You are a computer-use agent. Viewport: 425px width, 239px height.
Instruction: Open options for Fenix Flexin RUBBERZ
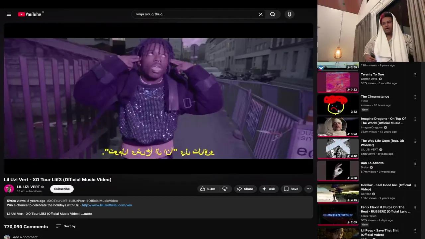click(415, 208)
